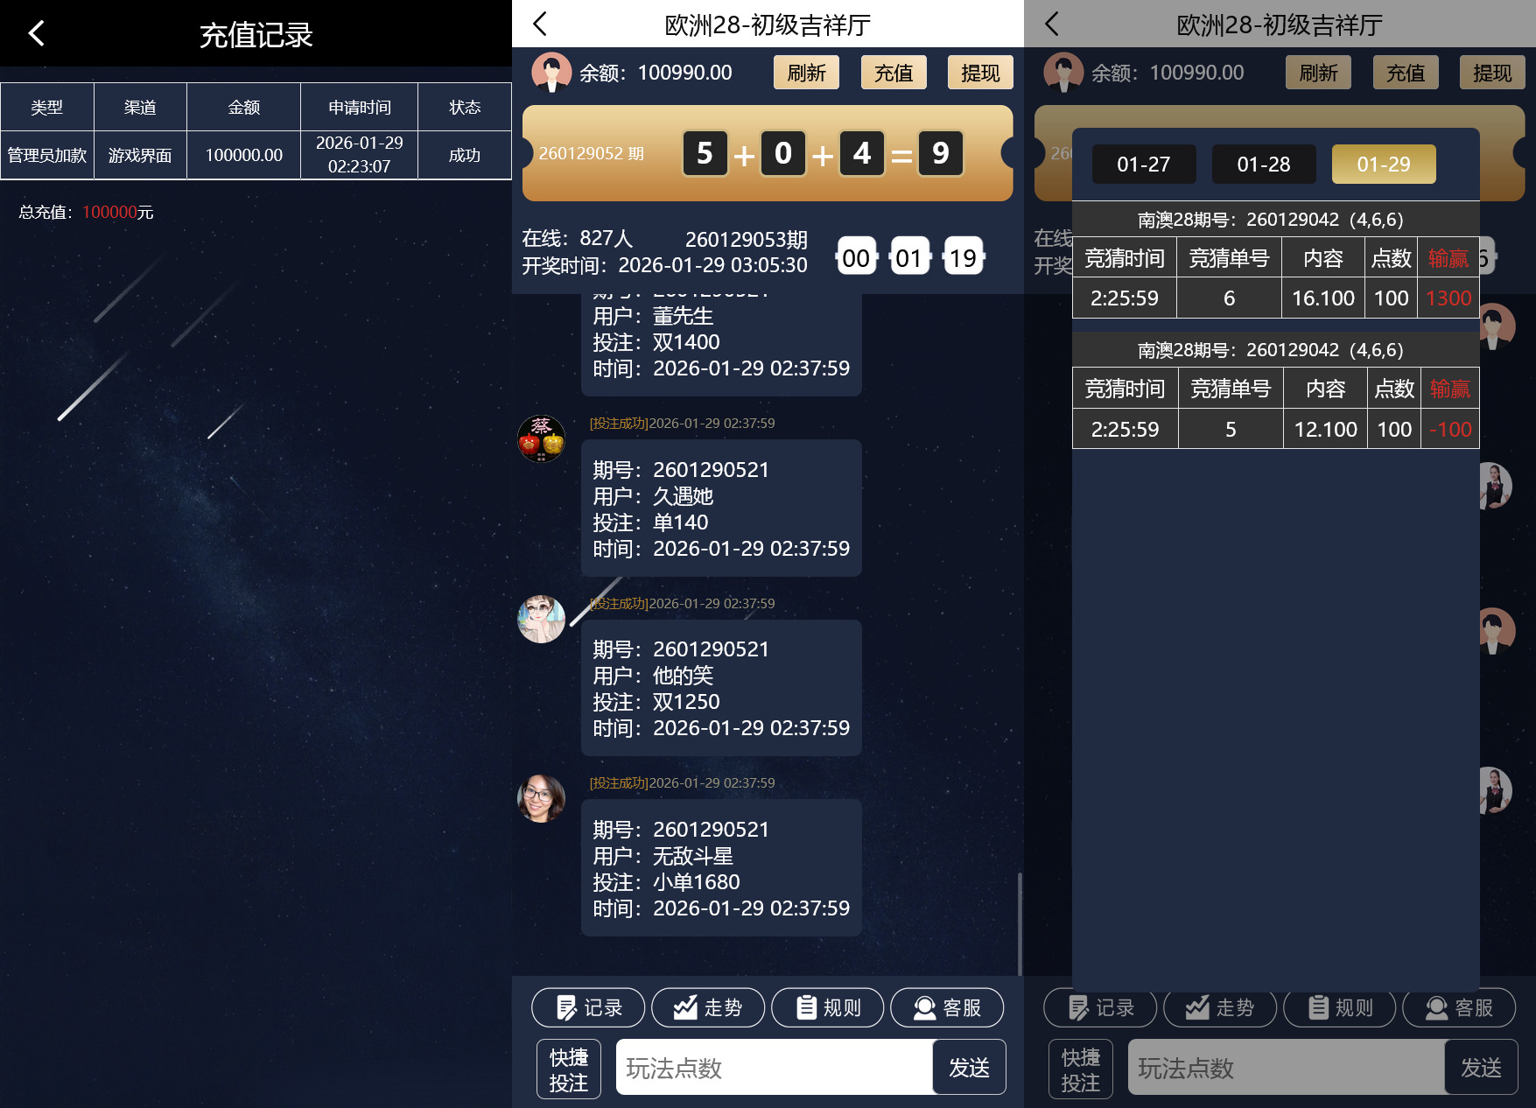The width and height of the screenshot is (1536, 1108).
Task: Click the user avatar next to balance
Action: (551, 72)
